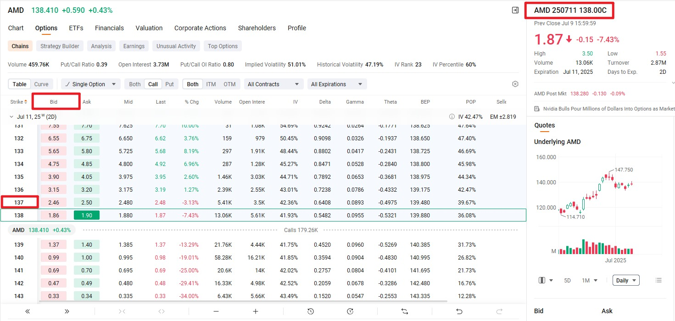Screen dimensions: 675x321
Task: Click the 1.40 ask for strike 139
Action: point(87,245)
